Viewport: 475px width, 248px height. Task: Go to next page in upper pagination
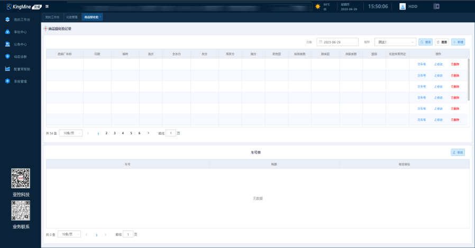pos(148,133)
